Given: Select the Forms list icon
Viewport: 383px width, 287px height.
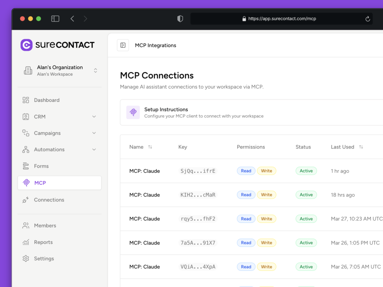Looking at the screenshot, I should coord(25,166).
